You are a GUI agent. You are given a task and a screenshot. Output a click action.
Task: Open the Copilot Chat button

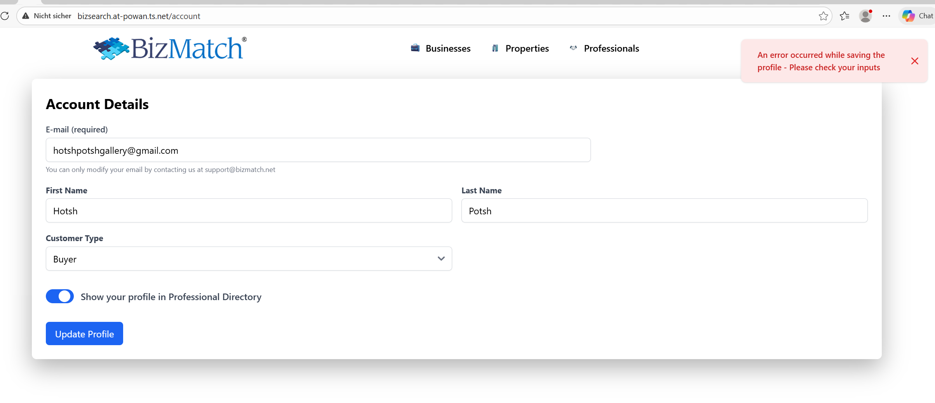tap(917, 16)
